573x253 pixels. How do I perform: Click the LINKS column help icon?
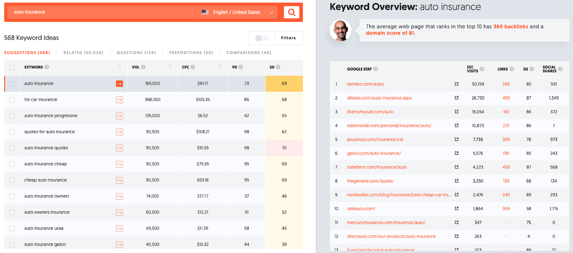point(512,69)
